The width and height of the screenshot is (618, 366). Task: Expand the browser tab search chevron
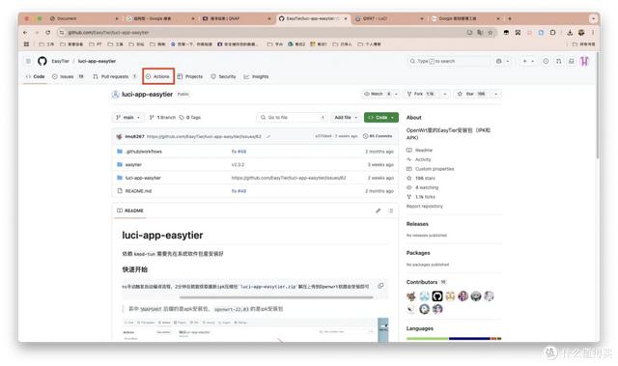593,18
